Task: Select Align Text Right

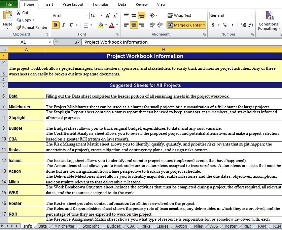Action: [x=142, y=25]
